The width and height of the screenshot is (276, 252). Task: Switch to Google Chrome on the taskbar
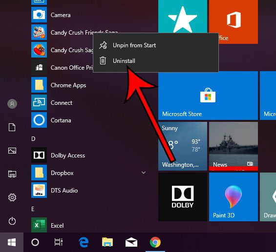tap(155, 242)
